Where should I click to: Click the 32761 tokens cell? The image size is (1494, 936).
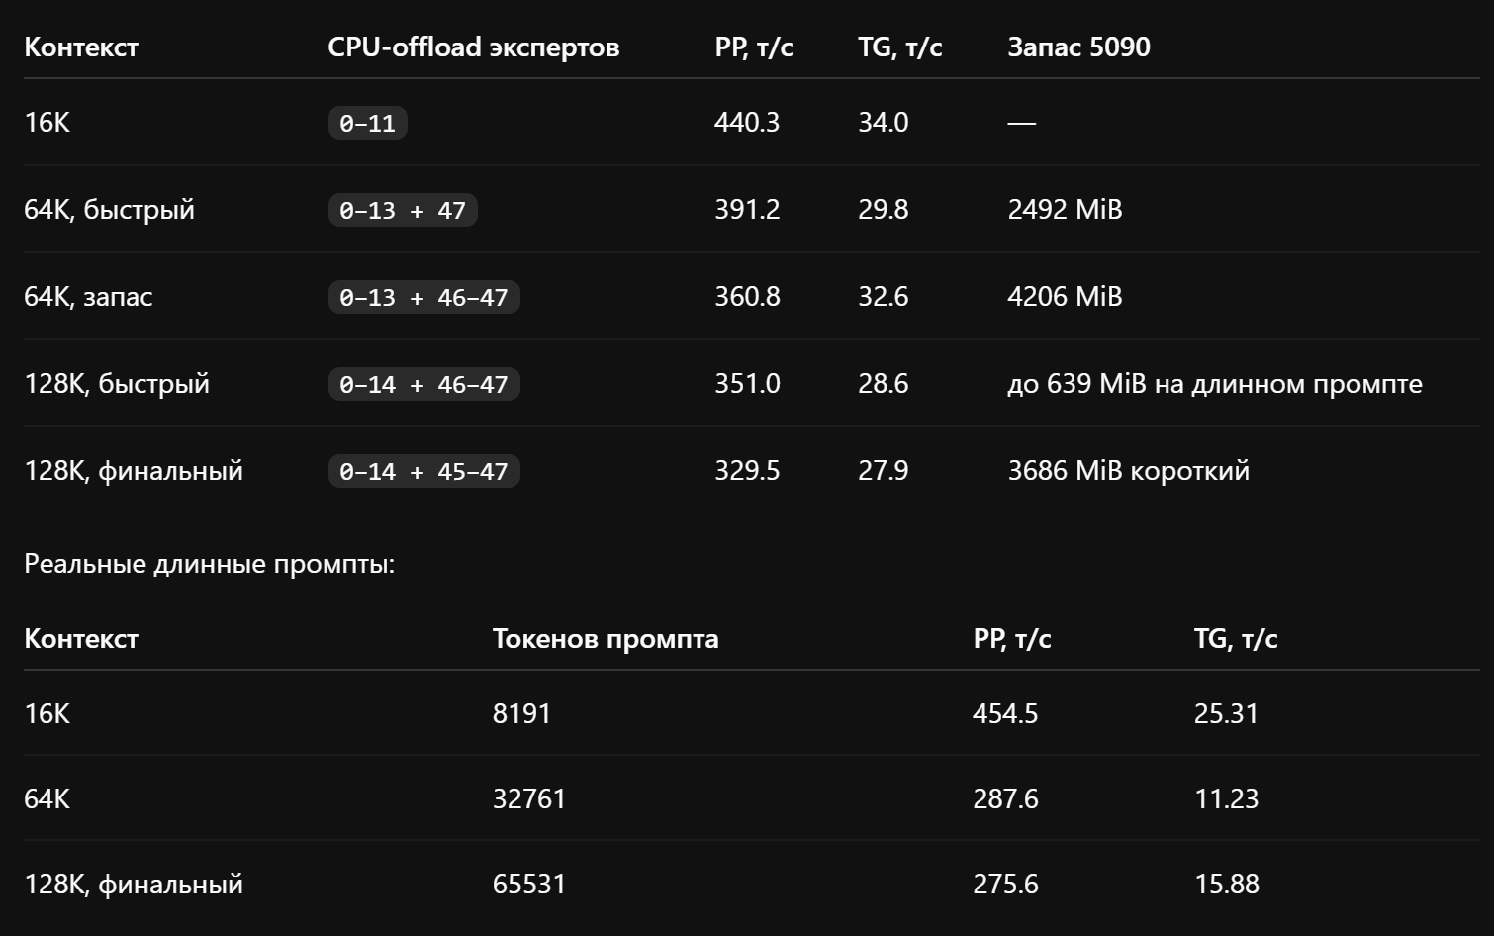(529, 798)
